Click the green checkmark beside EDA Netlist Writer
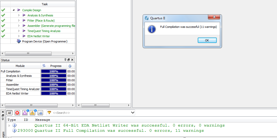 3,36
